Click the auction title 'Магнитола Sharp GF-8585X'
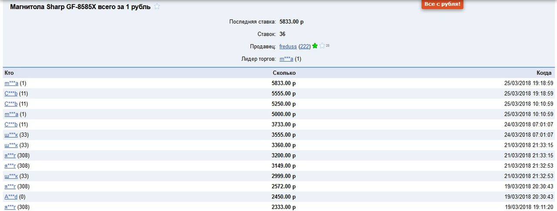The width and height of the screenshot is (557, 211). pos(81,7)
